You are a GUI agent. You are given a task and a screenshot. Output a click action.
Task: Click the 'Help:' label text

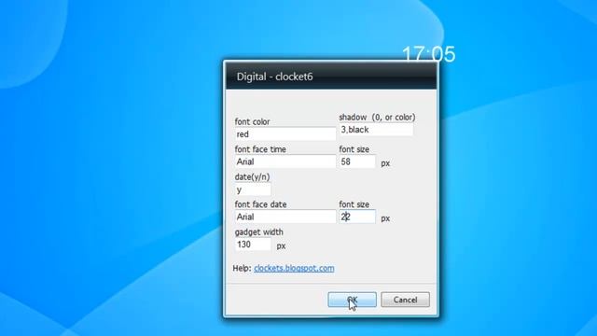[x=242, y=268]
